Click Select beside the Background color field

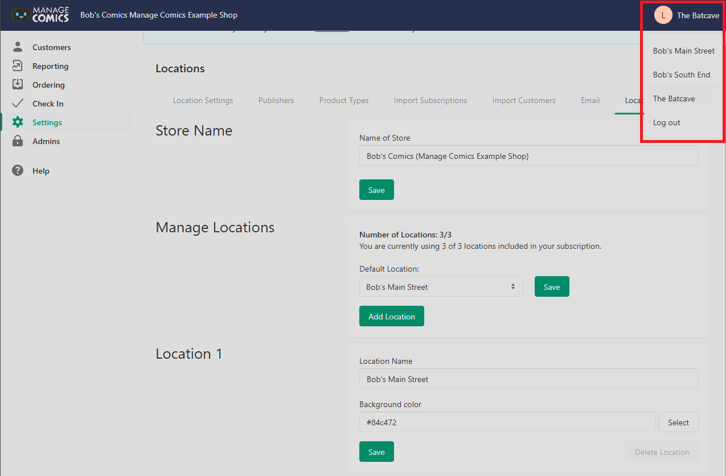coord(678,422)
